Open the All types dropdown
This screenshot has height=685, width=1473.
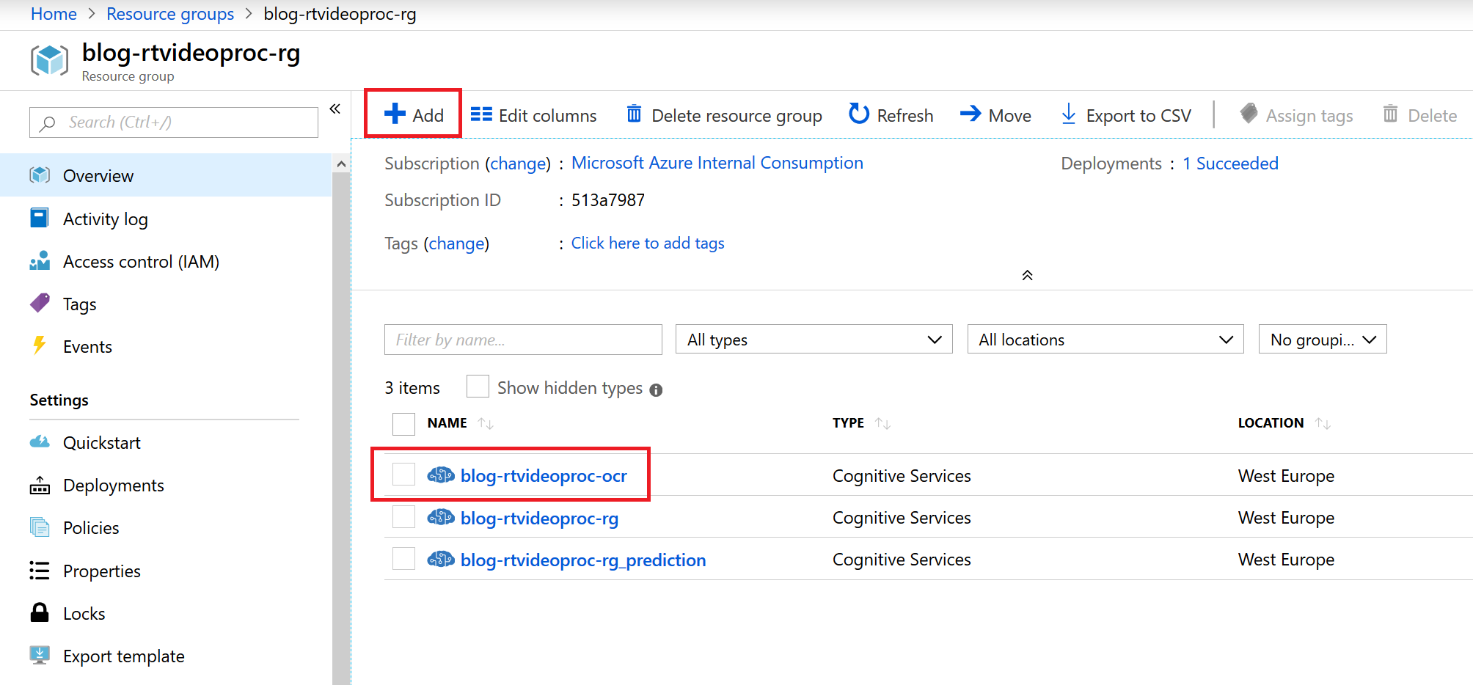click(814, 340)
